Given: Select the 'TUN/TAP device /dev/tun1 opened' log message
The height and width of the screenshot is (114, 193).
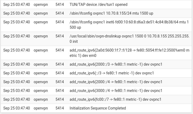Looking at the screenshot, I should click(x=98, y=5).
